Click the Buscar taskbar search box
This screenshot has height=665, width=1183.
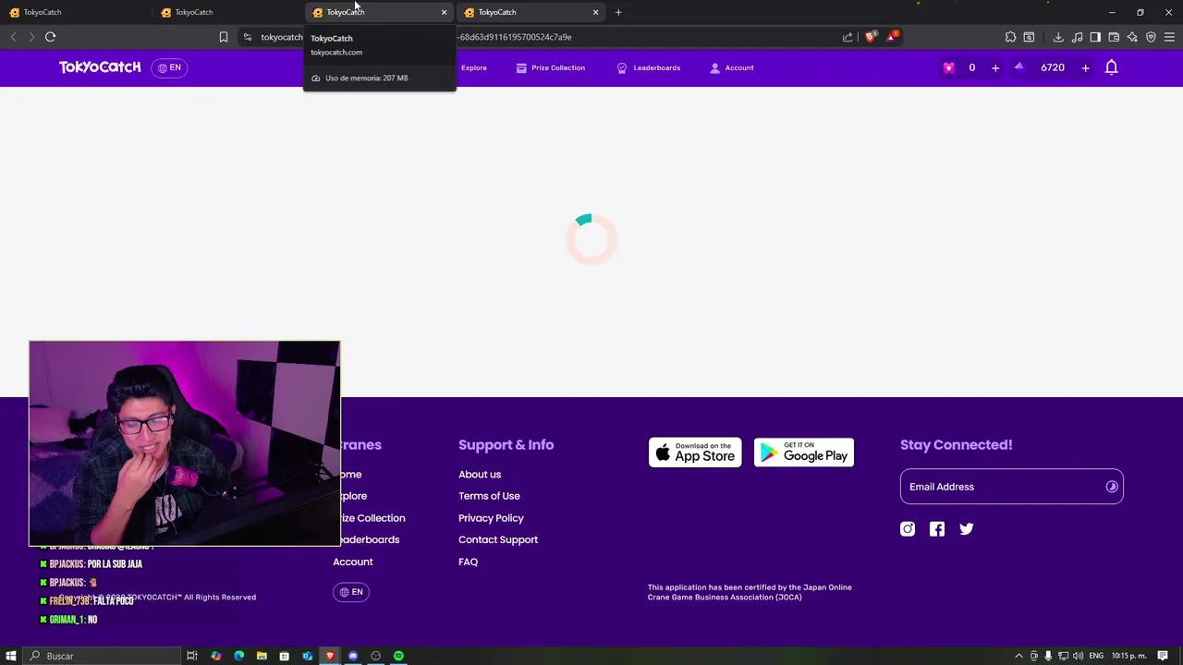click(x=102, y=656)
